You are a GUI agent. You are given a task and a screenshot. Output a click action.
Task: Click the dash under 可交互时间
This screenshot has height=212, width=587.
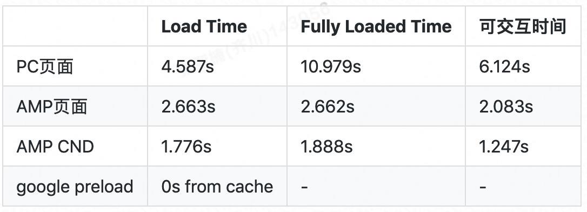(x=483, y=187)
